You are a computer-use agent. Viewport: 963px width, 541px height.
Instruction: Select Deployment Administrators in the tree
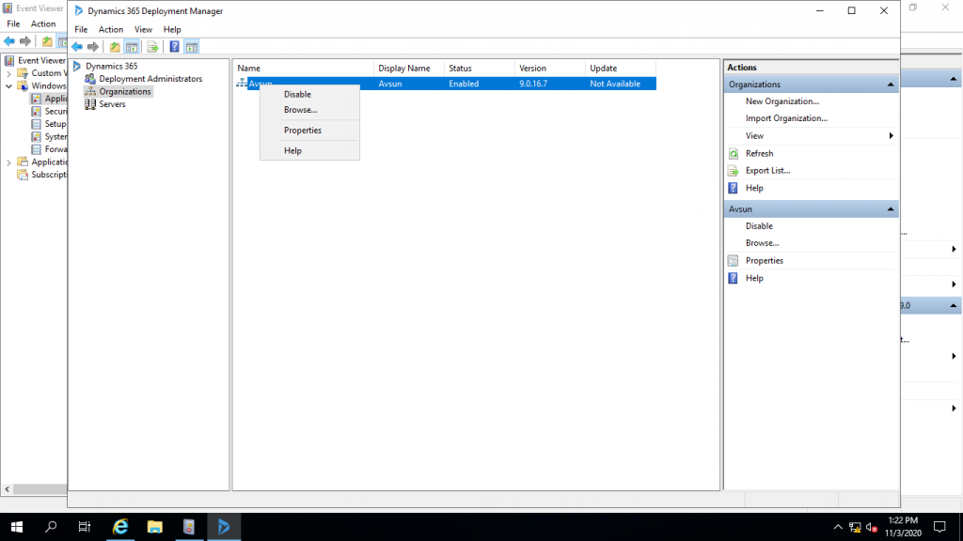pos(150,79)
